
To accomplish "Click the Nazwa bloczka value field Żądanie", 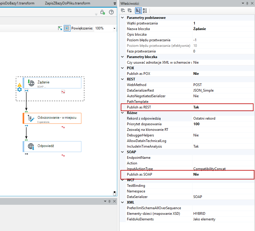I will tap(223, 29).
